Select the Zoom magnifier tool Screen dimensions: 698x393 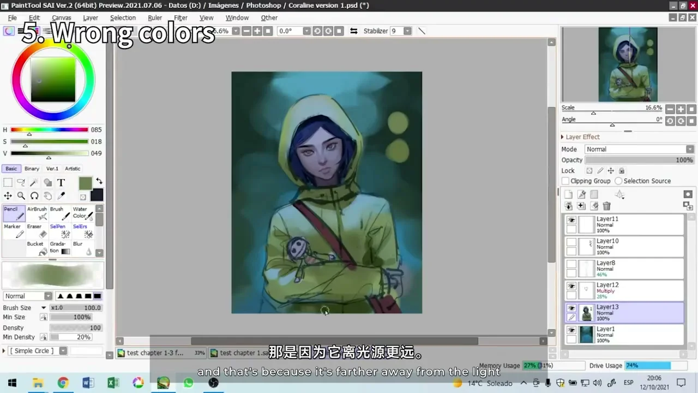(21, 195)
